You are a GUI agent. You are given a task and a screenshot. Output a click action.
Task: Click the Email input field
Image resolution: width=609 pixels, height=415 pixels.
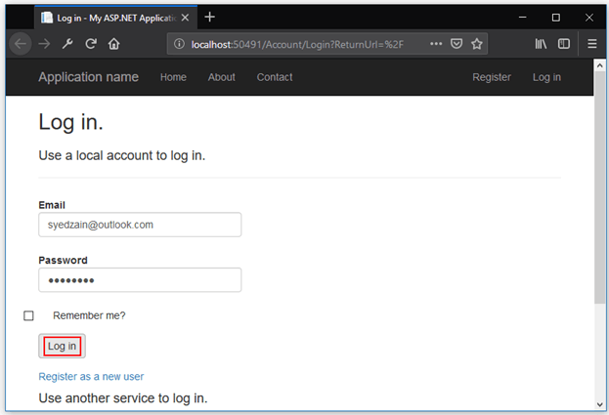[140, 225]
